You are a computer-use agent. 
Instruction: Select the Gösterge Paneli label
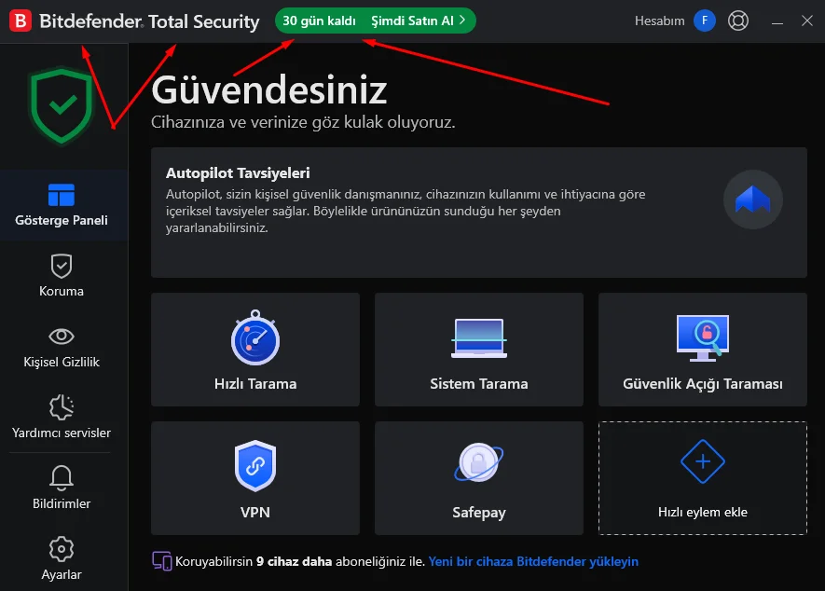pyautogui.click(x=62, y=221)
